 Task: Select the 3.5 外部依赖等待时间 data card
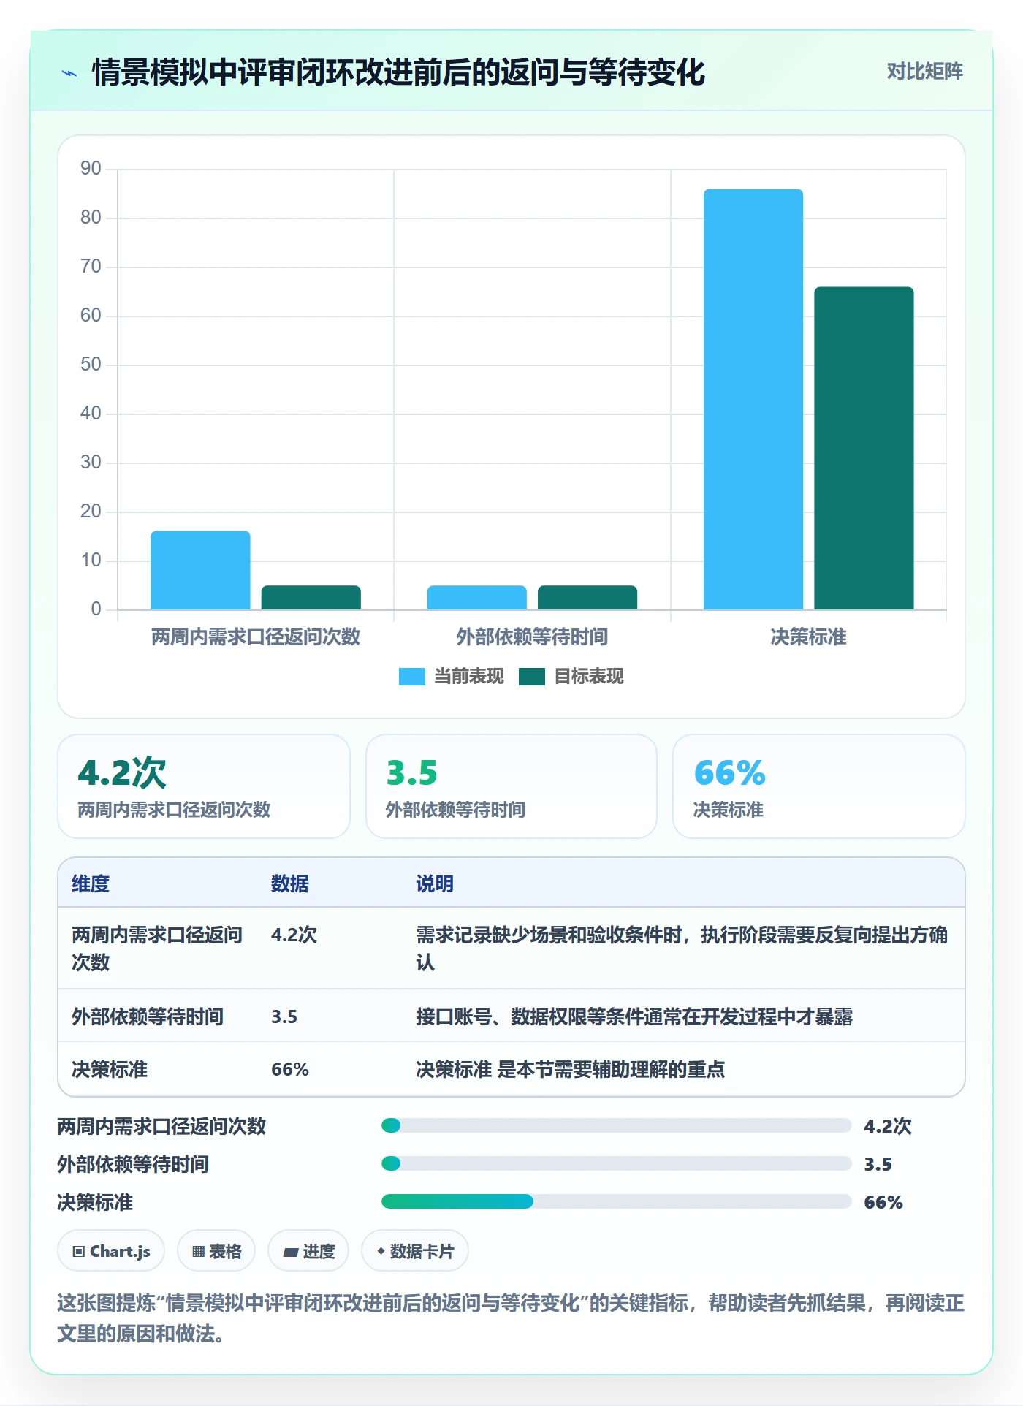pos(512,786)
